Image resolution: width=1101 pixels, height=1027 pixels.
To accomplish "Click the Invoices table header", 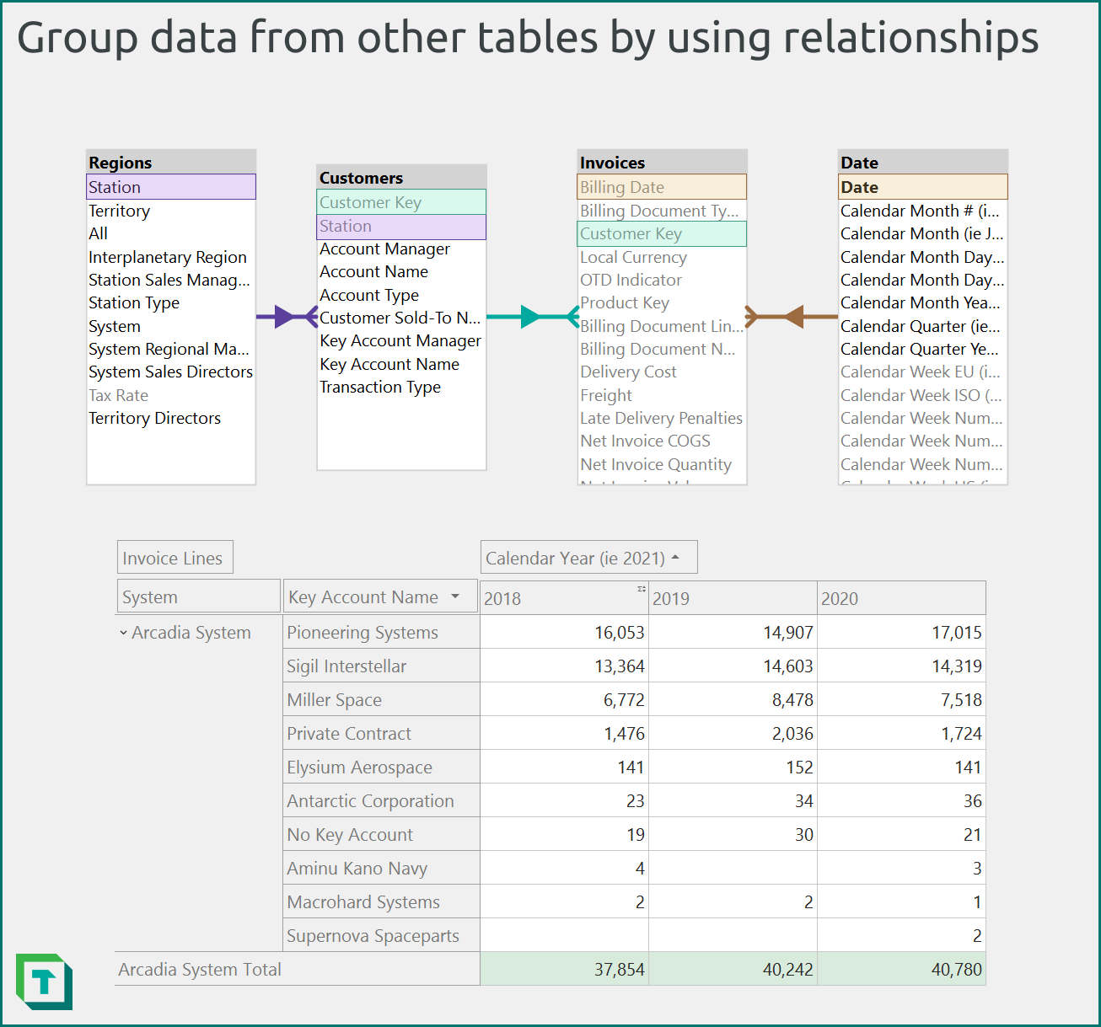I will click(661, 162).
